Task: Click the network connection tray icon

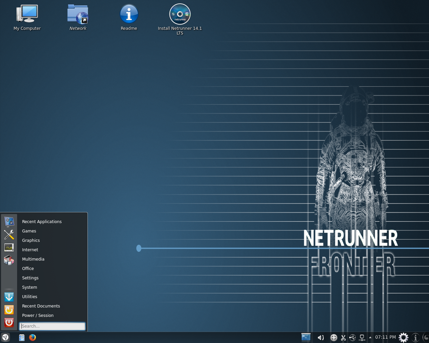Action: click(x=362, y=338)
